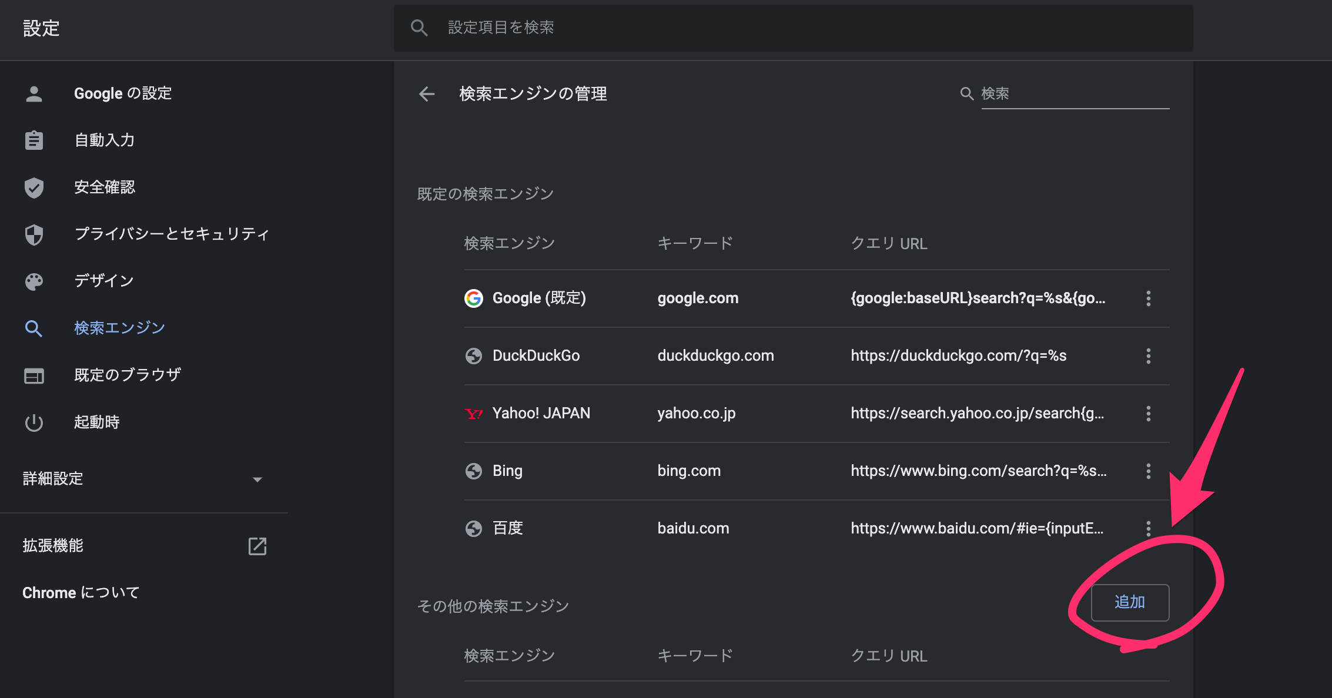Open the three-dot menu for DuckDuckGo
Viewport: 1332px width, 698px height.
pos(1148,356)
